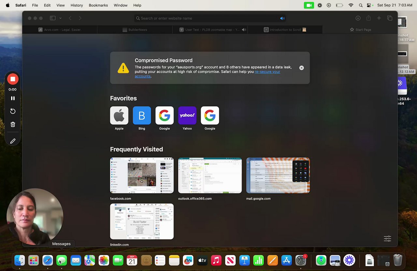The width and height of the screenshot is (417, 271).
Task: Focus the Search or enter website name field
Action: pos(210,18)
